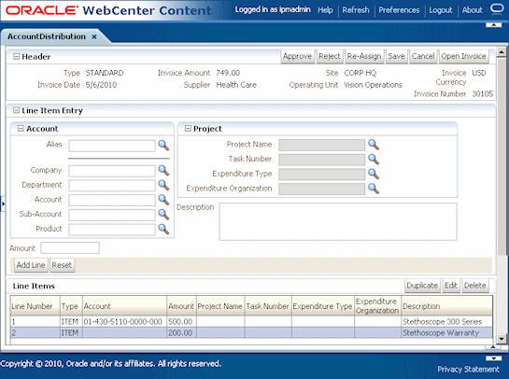
Task: Open the Project Name search icon
Action: pos(374,145)
